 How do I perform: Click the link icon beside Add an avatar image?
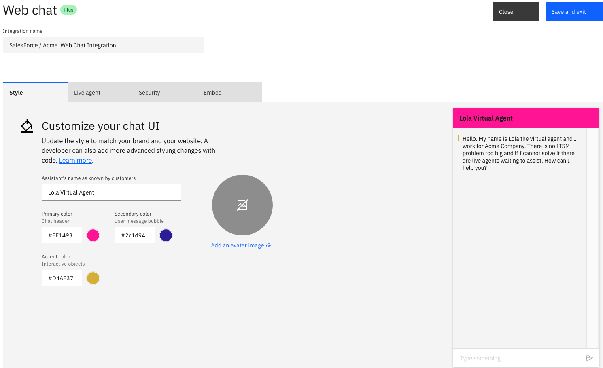click(269, 245)
